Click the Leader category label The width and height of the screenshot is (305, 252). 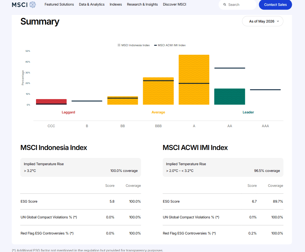click(x=248, y=112)
